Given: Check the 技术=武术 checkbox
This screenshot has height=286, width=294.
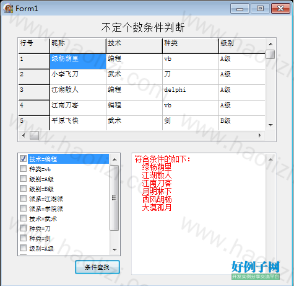Looking at the screenshot, I should coord(23,218).
